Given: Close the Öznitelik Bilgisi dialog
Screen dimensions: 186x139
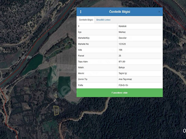Looking at the screenshot, I should (x=159, y=12).
